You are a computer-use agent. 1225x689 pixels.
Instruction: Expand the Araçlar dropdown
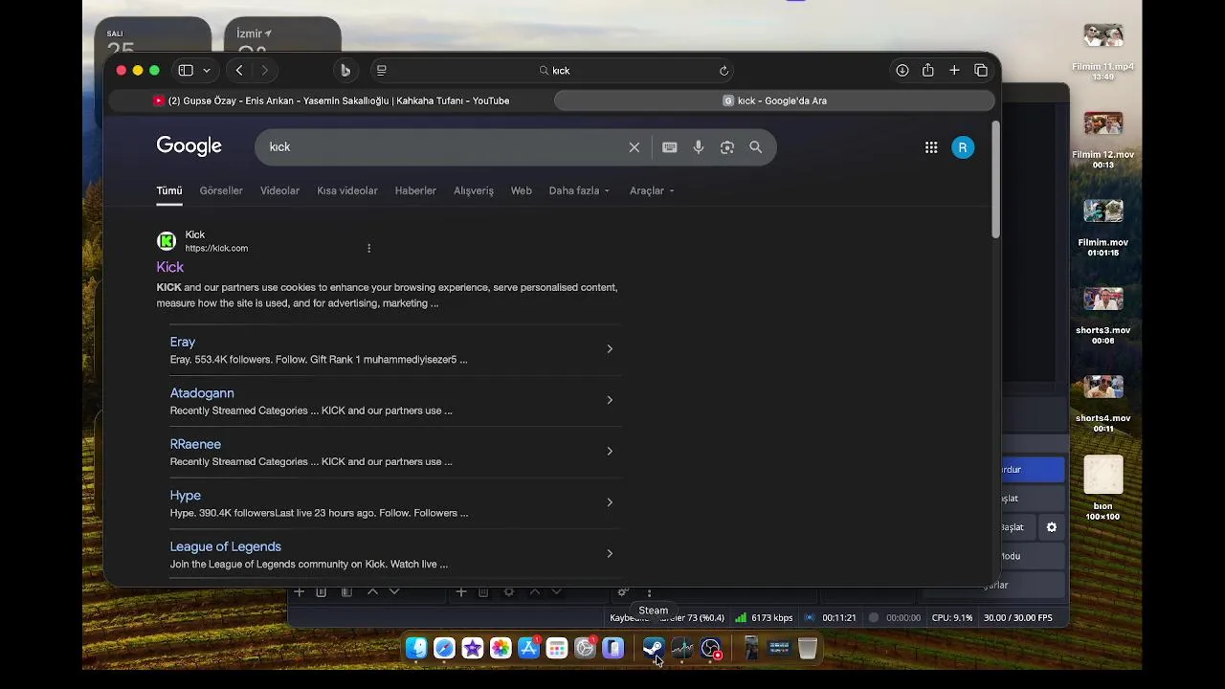tap(652, 190)
